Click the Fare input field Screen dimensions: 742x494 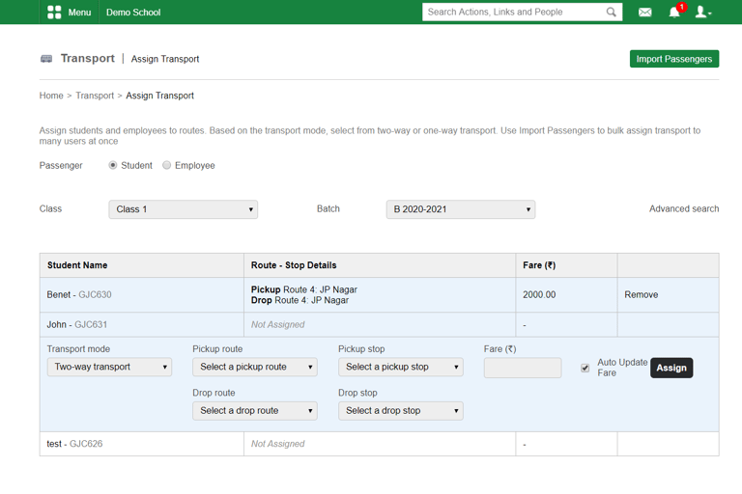click(x=522, y=368)
